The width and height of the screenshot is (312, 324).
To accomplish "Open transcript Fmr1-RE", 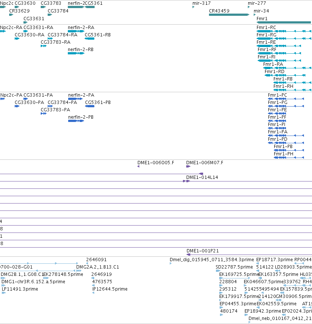I will point(266,42).
